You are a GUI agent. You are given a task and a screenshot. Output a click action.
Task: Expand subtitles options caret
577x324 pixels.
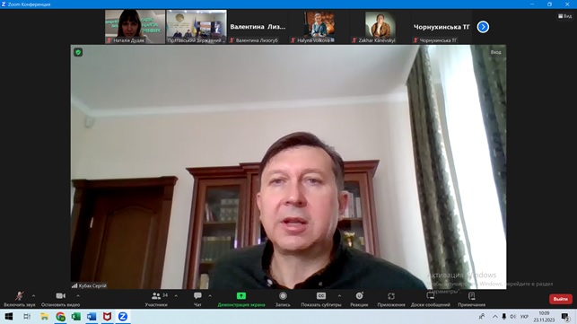coord(339,295)
